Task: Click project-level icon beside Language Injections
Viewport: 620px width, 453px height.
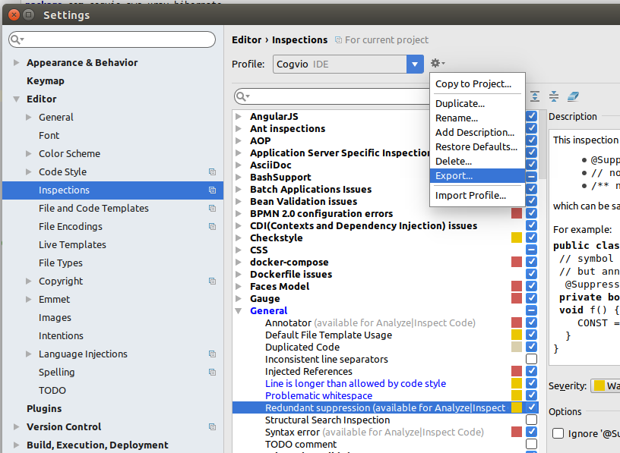Action: (x=212, y=354)
